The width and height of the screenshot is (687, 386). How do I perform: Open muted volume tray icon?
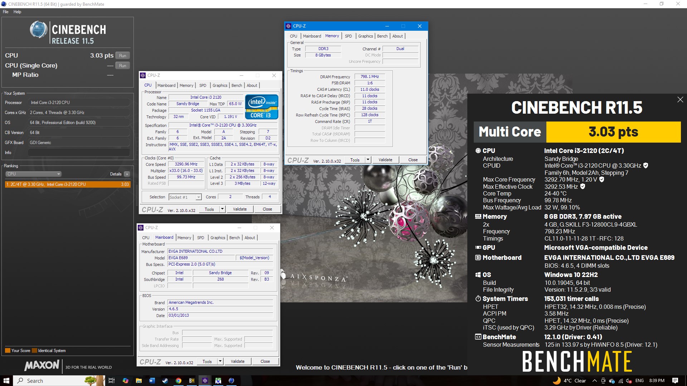[x=629, y=381]
